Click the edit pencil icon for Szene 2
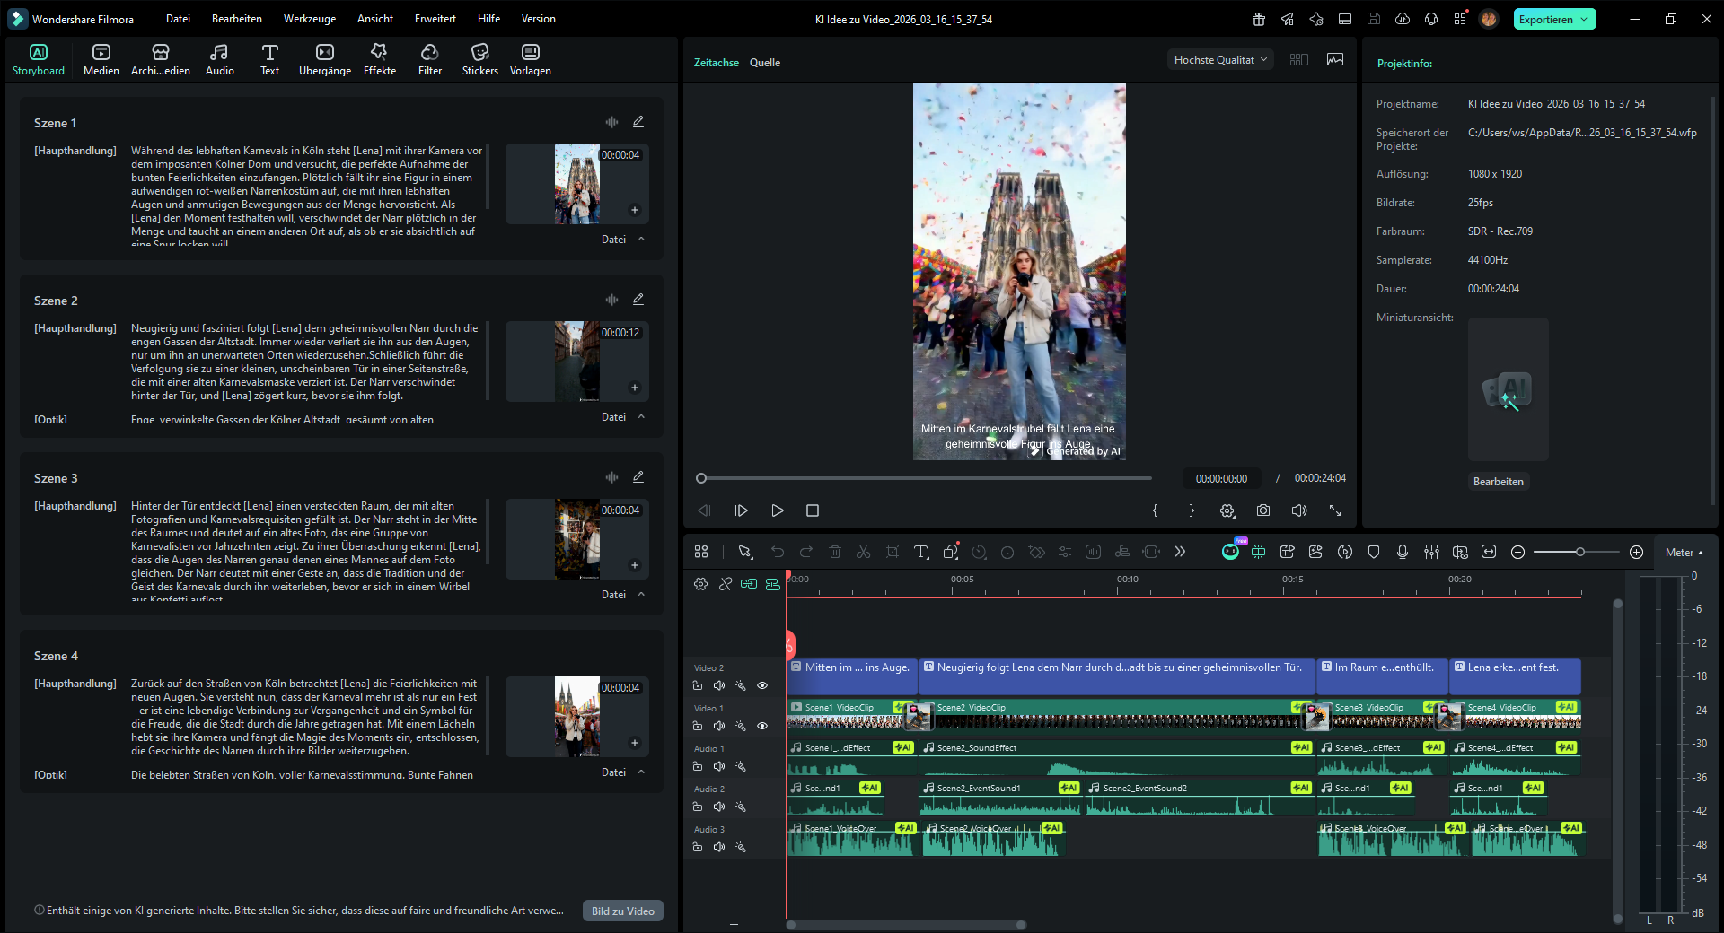 [638, 300]
